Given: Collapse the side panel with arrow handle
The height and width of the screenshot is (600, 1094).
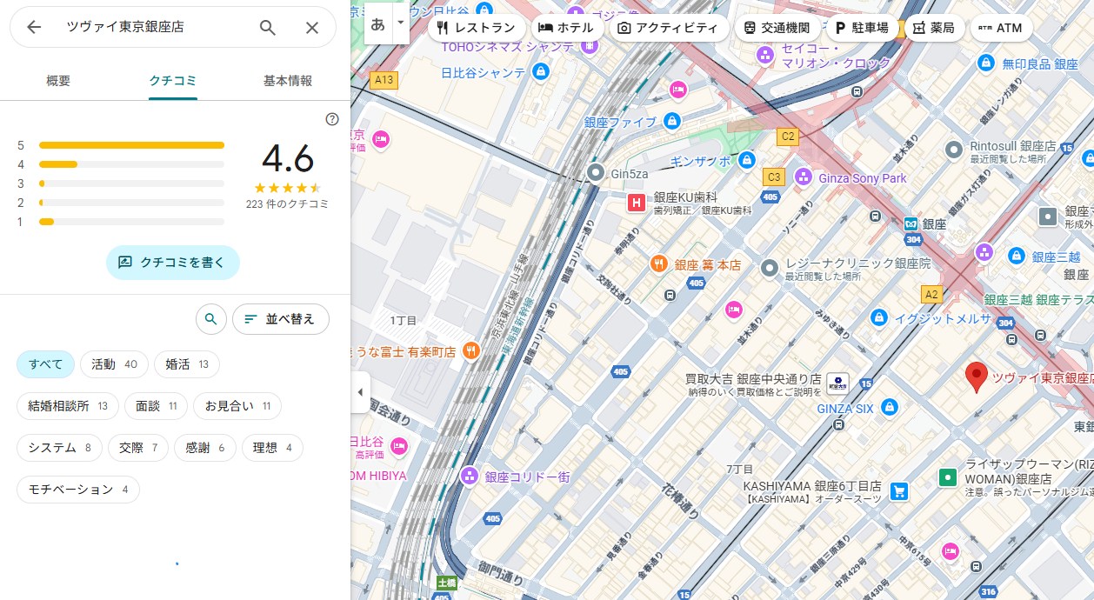Looking at the screenshot, I should click(x=360, y=392).
